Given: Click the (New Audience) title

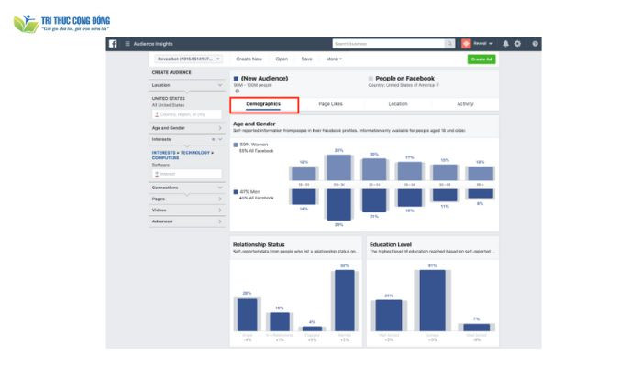Looking at the screenshot, I should 264,78.
